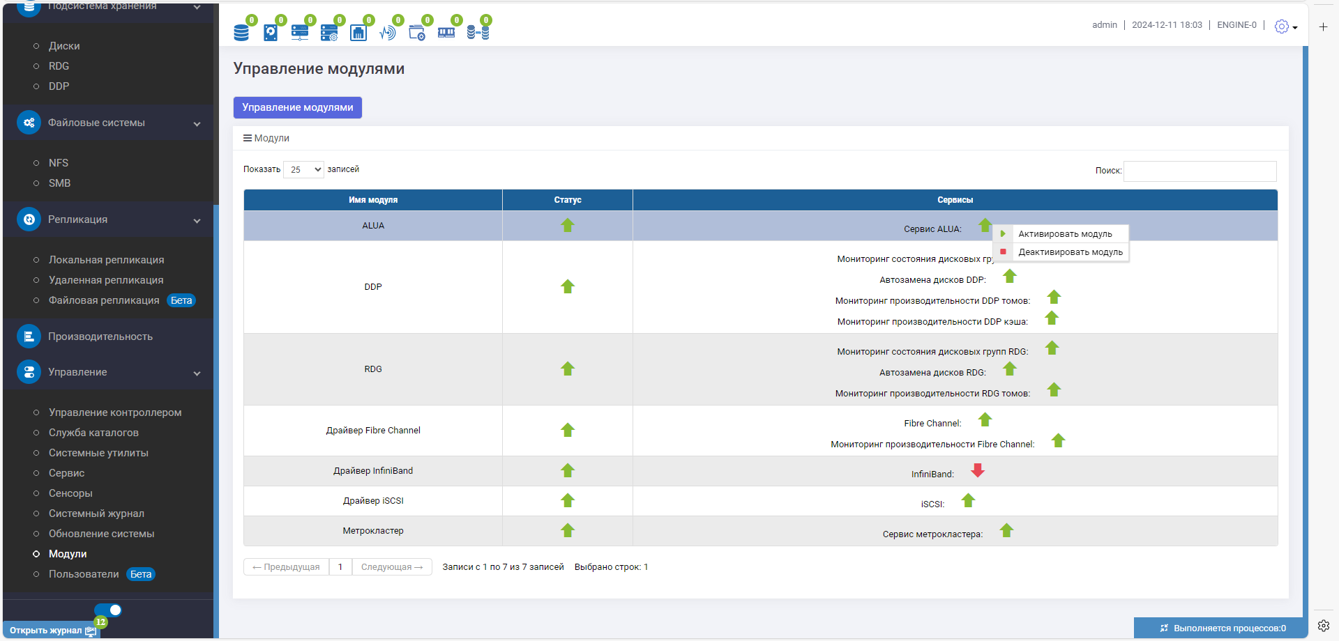Click the Автозамена дисков RDG status arrow
Image resolution: width=1339 pixels, height=641 pixels.
1010,369
